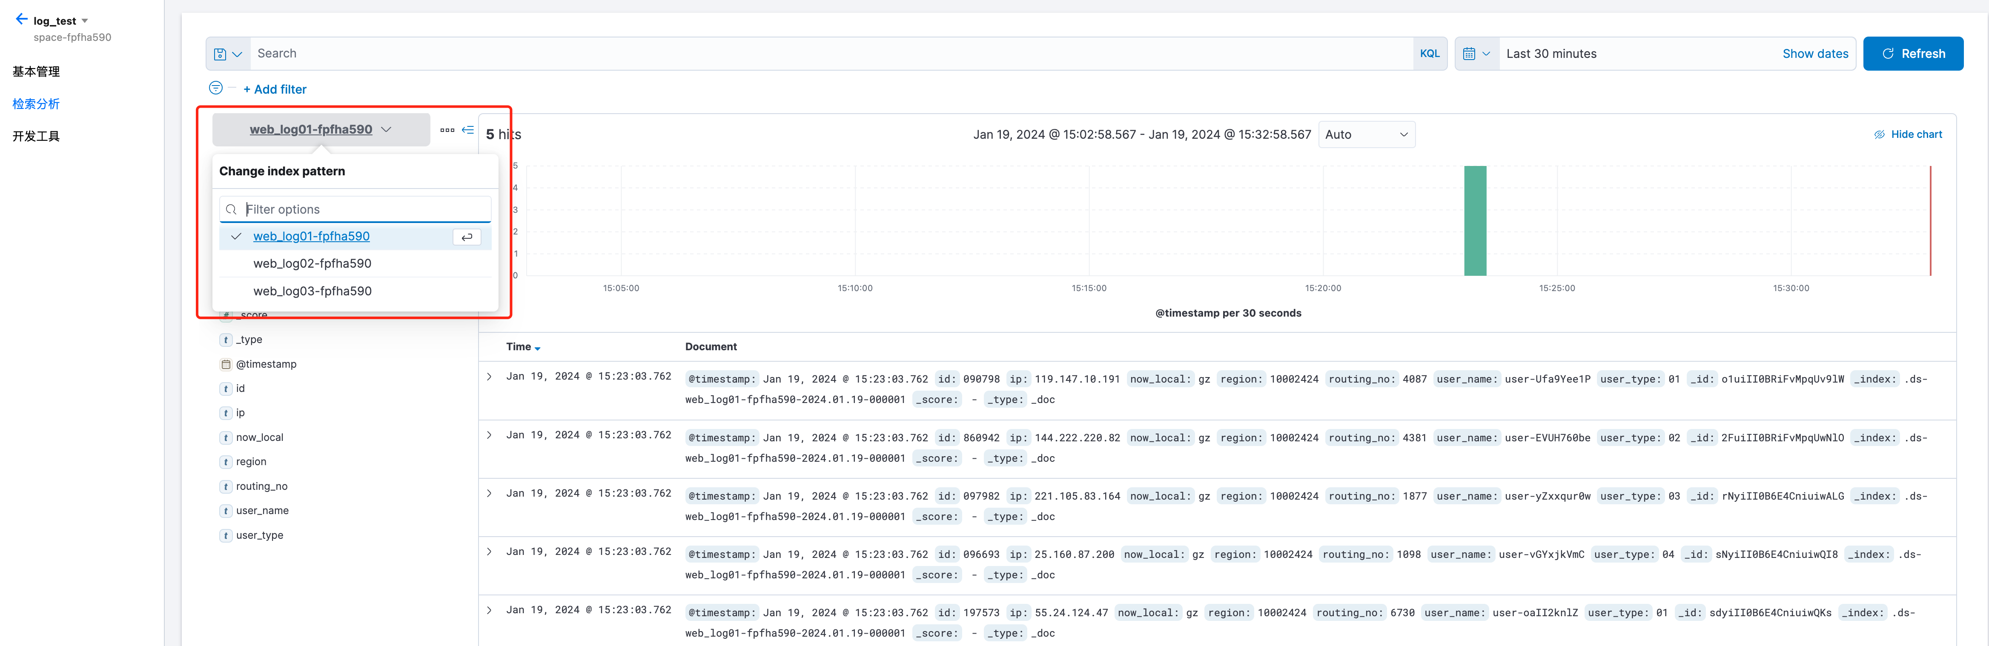
Task: Toggle the web_log01-fpfha590 index pattern dropdown
Action: (x=321, y=130)
